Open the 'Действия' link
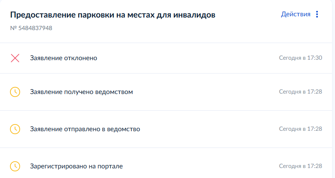335x178 pixels. pos(295,14)
